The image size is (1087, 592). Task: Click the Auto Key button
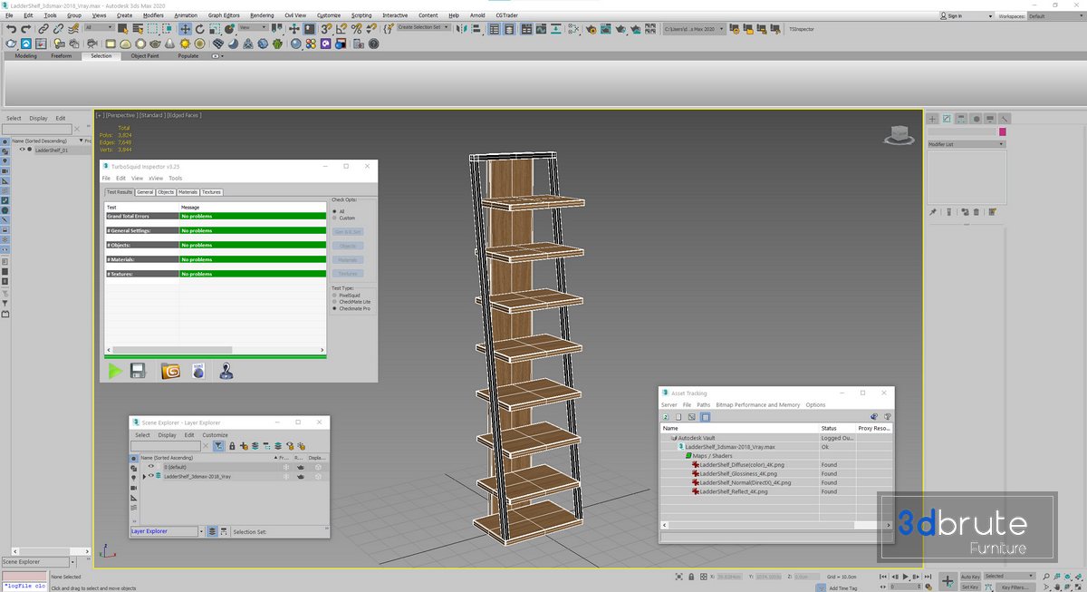point(969,577)
